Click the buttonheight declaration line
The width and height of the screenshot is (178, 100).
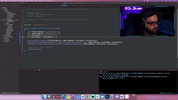click(43, 37)
